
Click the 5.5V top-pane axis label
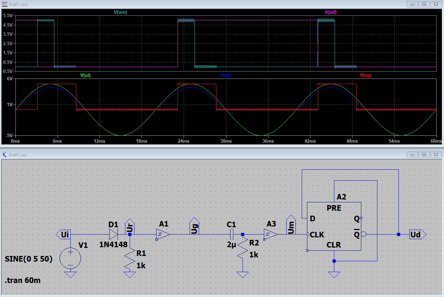click(8, 16)
